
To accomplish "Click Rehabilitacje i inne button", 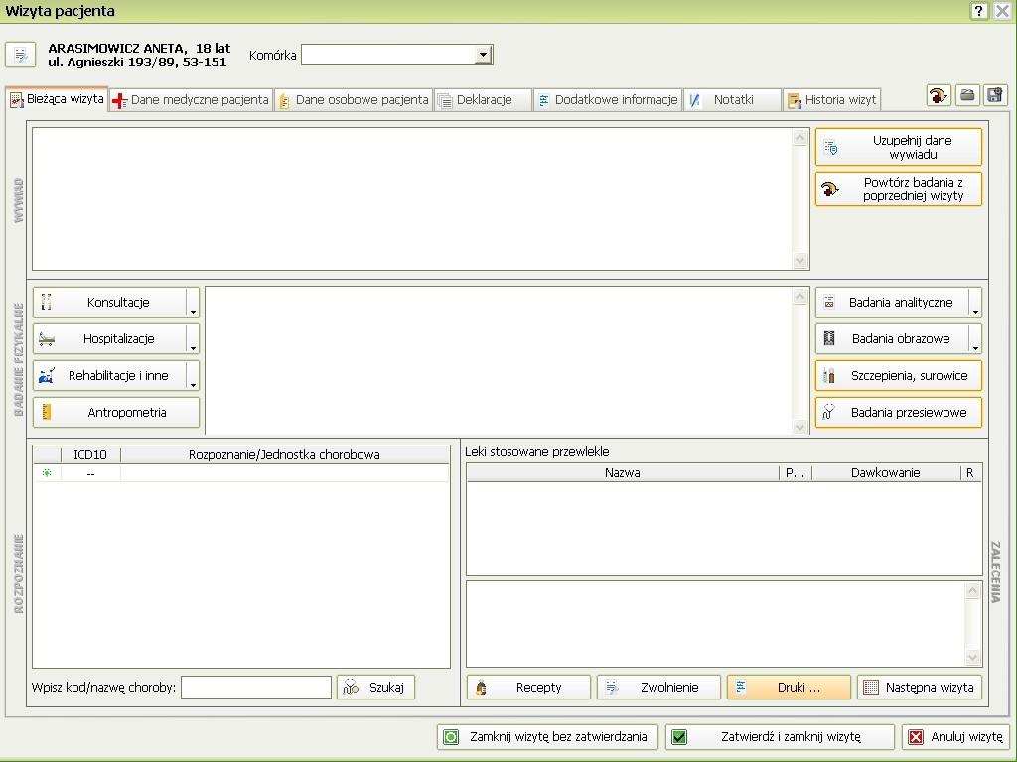I will click(x=109, y=376).
